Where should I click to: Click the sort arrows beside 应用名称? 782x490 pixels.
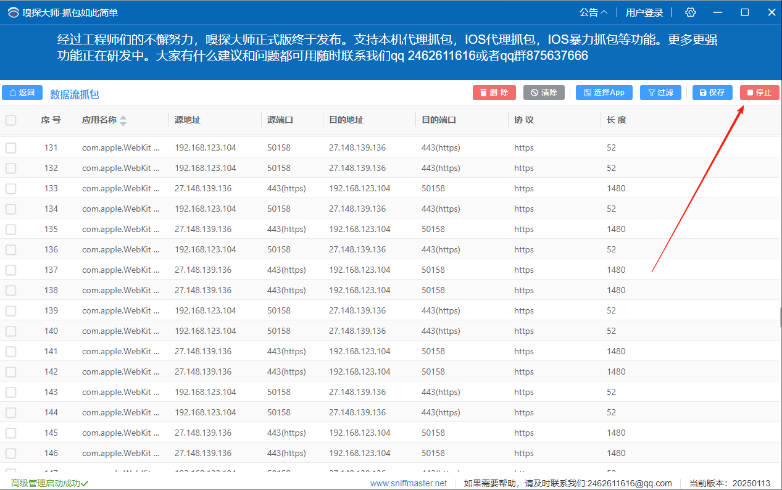[123, 120]
